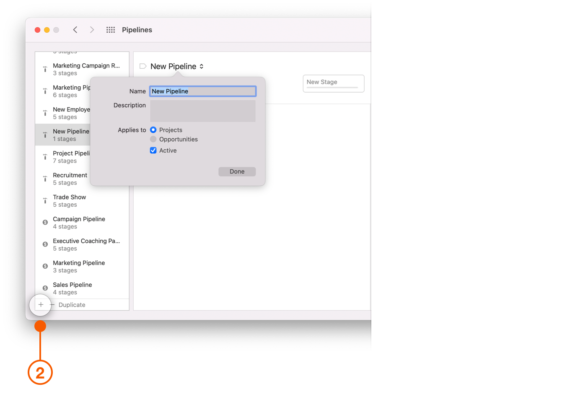Click the Description text field

(202, 111)
